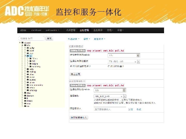Click the 新增 add link
Image resolution: width=186 pixels, height=139 pixels.
(x=130, y=109)
